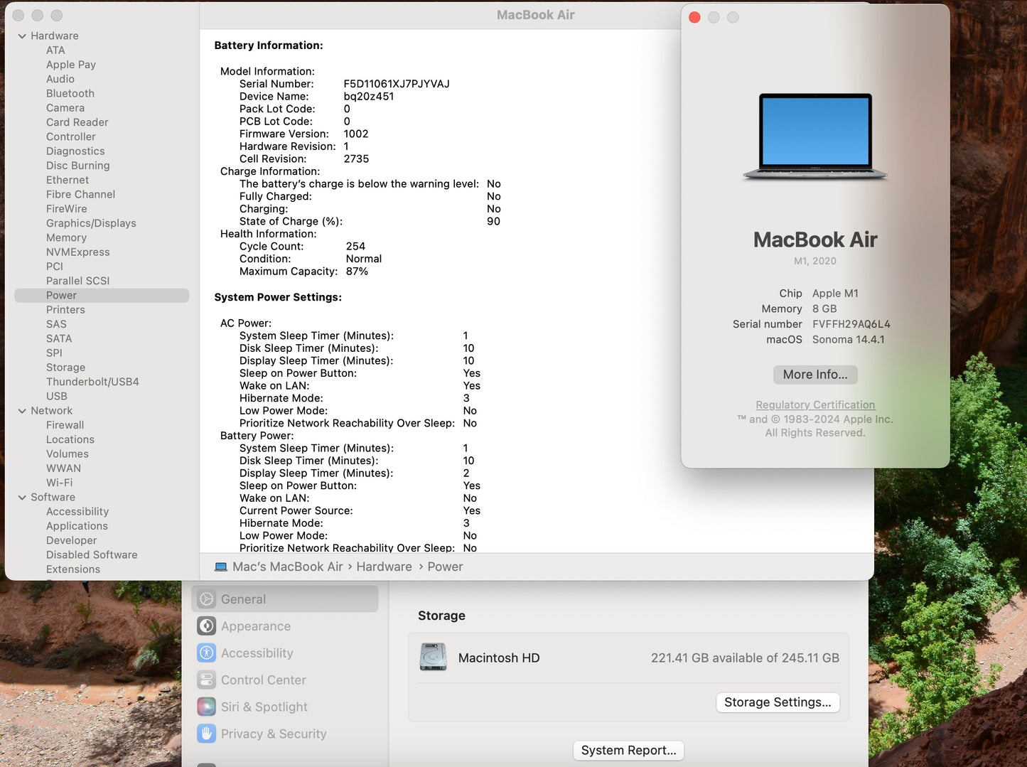Click the macOS version Sonoma 14.4.1
This screenshot has width=1027, height=767.
pos(849,340)
